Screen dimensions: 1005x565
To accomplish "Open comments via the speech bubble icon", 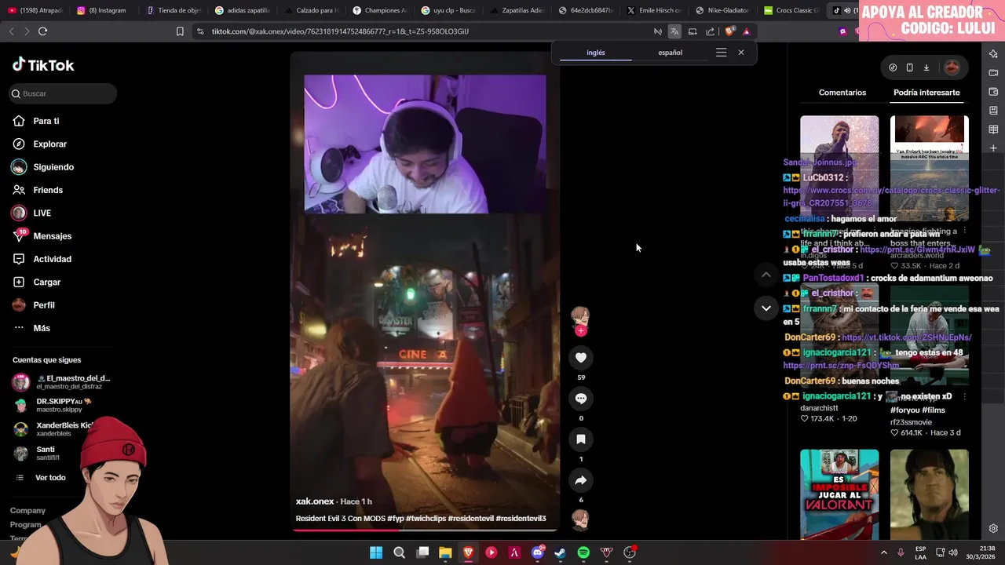I will click(581, 399).
